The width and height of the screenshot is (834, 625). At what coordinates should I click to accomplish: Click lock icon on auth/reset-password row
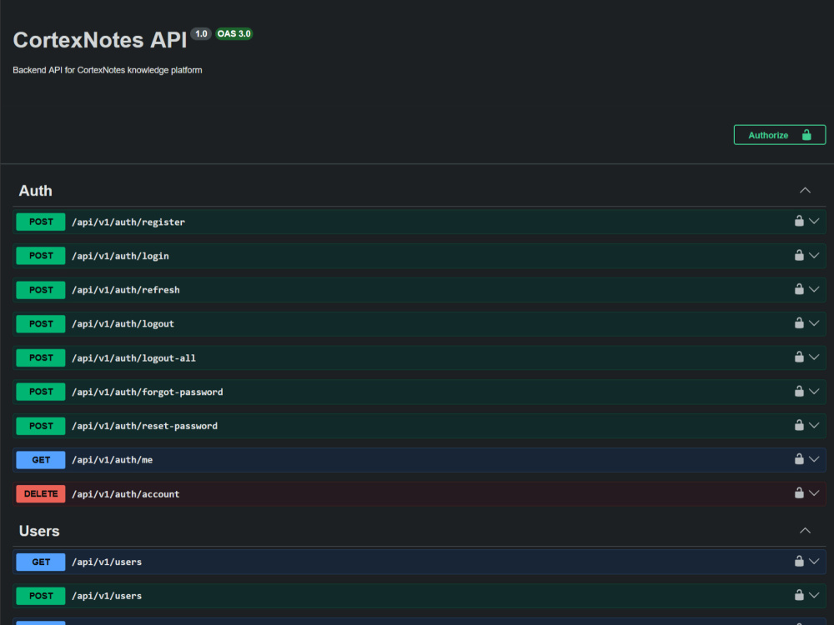tap(799, 425)
